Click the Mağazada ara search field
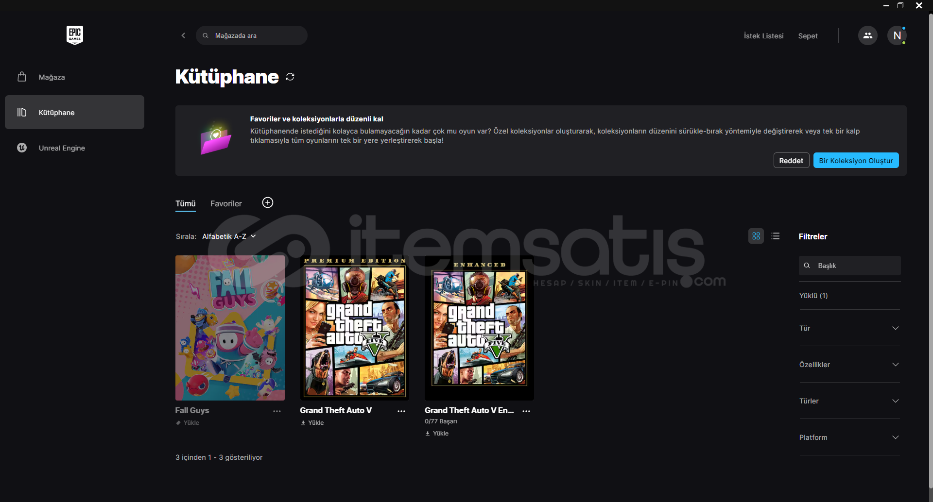This screenshot has height=502, width=933. [x=252, y=35]
